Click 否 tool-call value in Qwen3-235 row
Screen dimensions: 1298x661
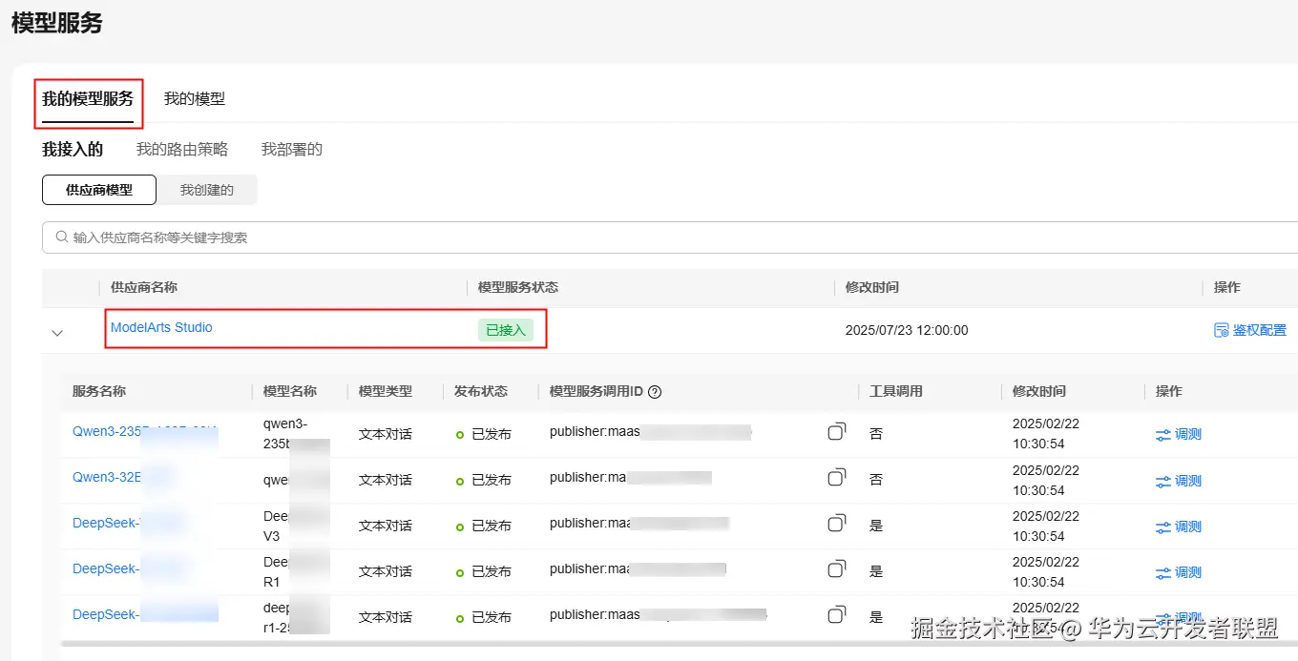coord(876,434)
